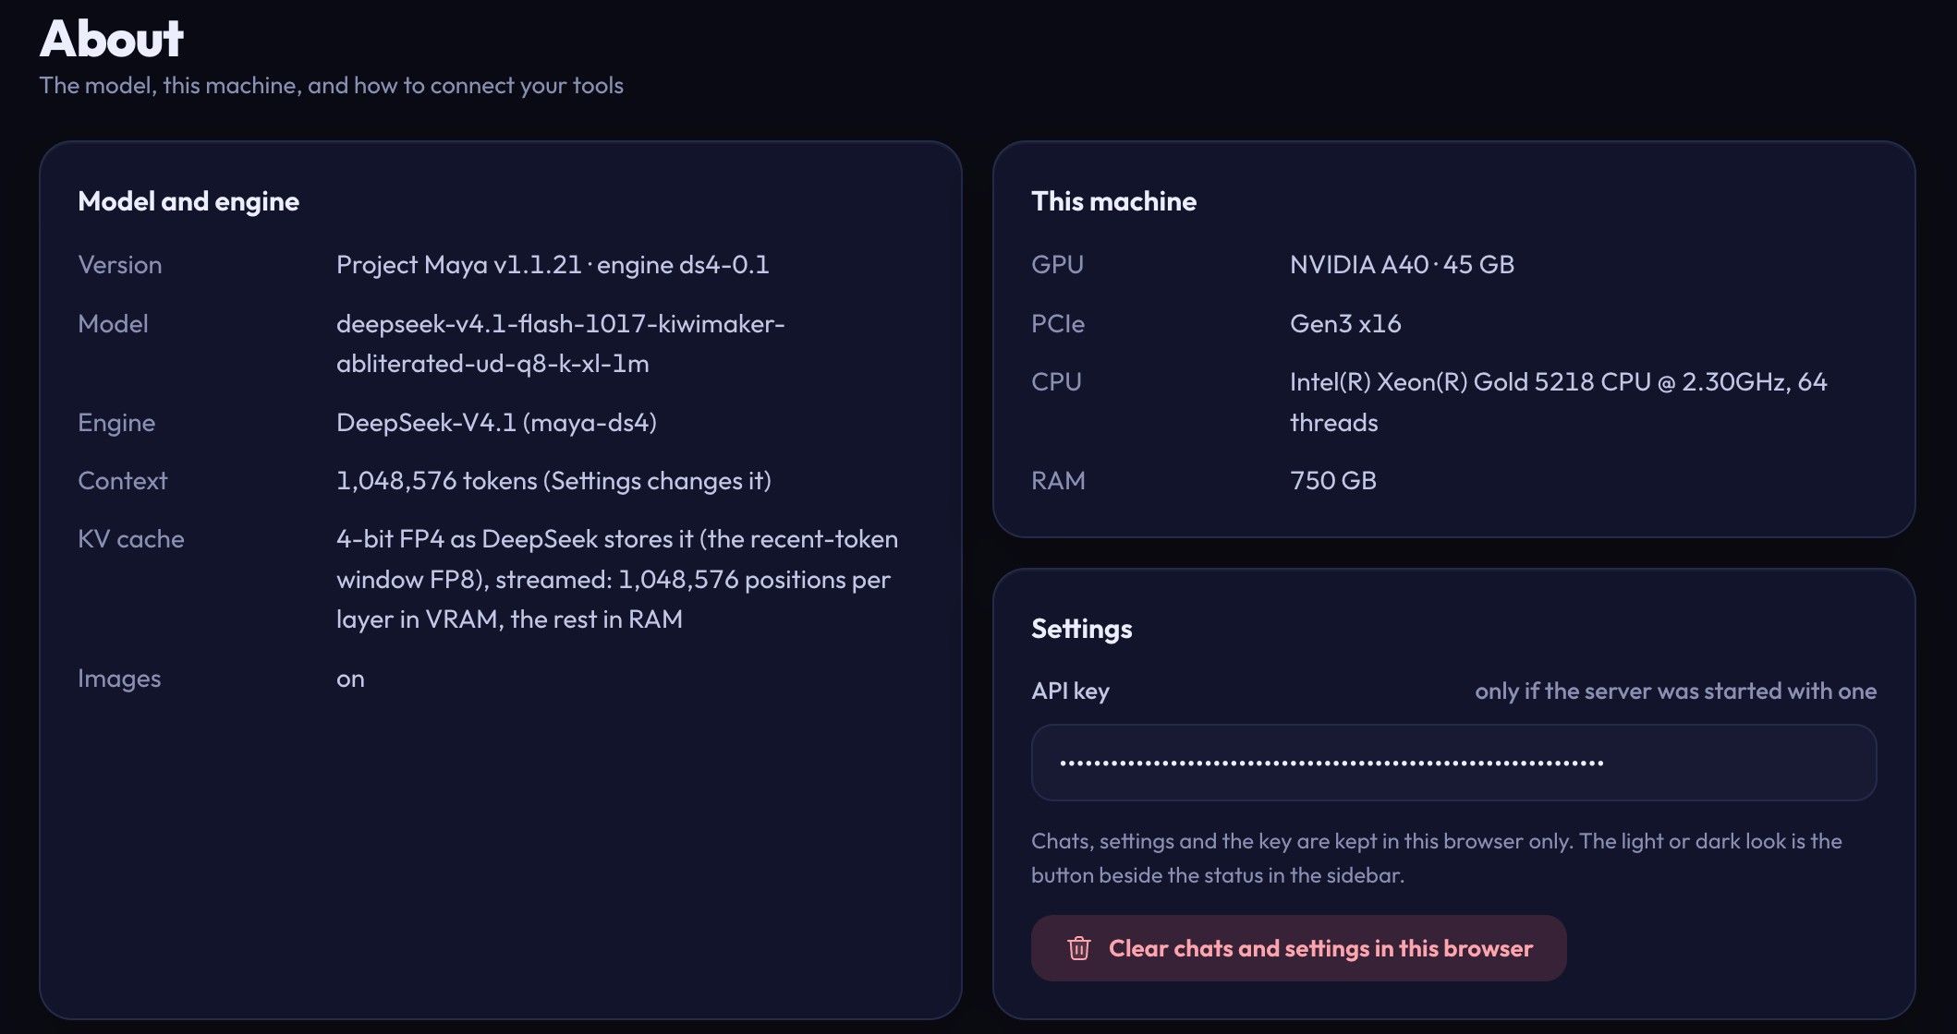The height and width of the screenshot is (1034, 1957).
Task: Click the trash icon in the clear button
Action: point(1078,948)
